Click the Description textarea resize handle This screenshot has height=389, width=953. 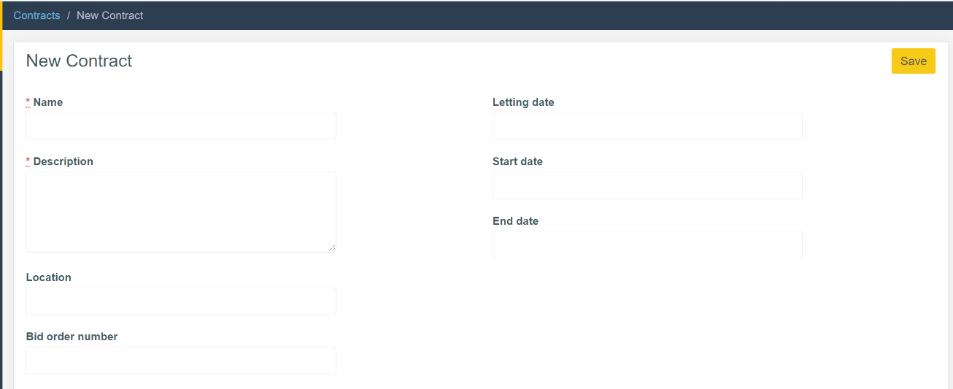click(x=332, y=248)
